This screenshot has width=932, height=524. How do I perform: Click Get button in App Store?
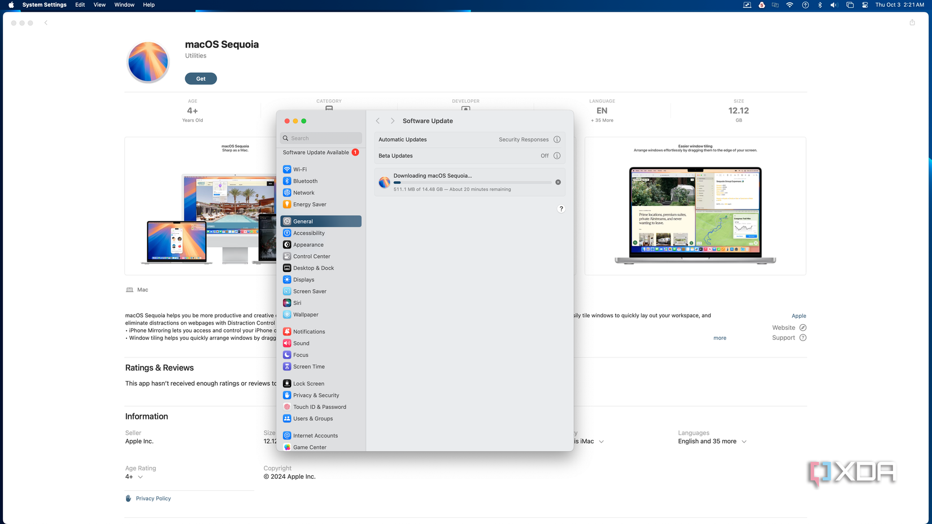coord(201,78)
